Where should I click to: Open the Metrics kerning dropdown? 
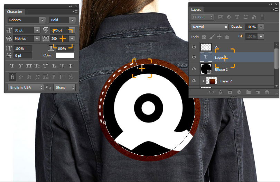click(37, 39)
